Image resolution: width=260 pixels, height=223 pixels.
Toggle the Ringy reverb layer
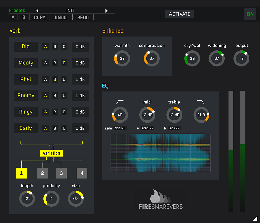pyautogui.click(x=26, y=112)
